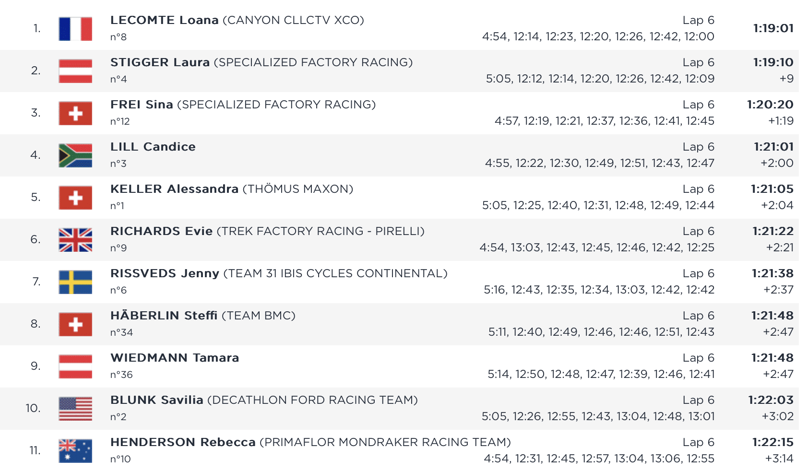807x471 pixels.
Task: Click the British flag next to Richards
Action: pyautogui.click(x=75, y=240)
